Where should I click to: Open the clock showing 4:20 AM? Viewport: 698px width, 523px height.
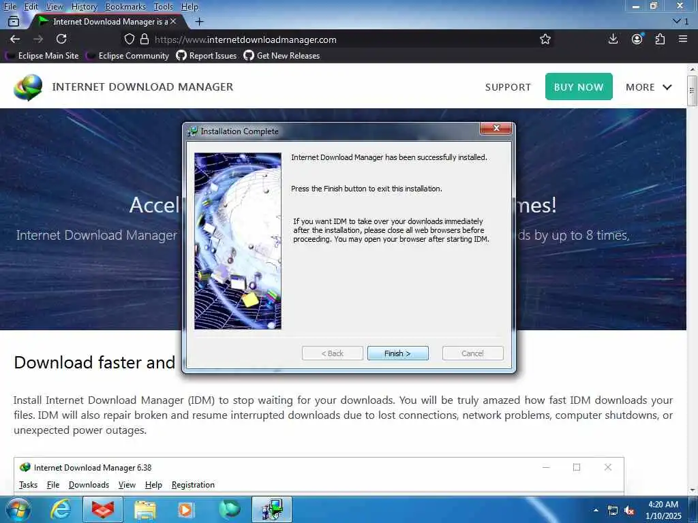[x=663, y=510]
